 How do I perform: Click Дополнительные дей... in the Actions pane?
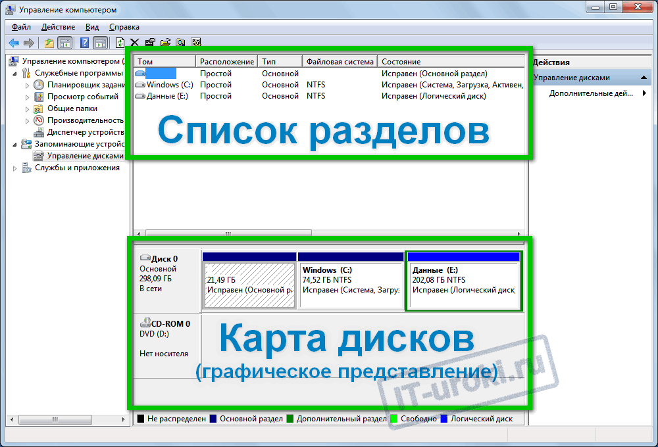coord(591,93)
